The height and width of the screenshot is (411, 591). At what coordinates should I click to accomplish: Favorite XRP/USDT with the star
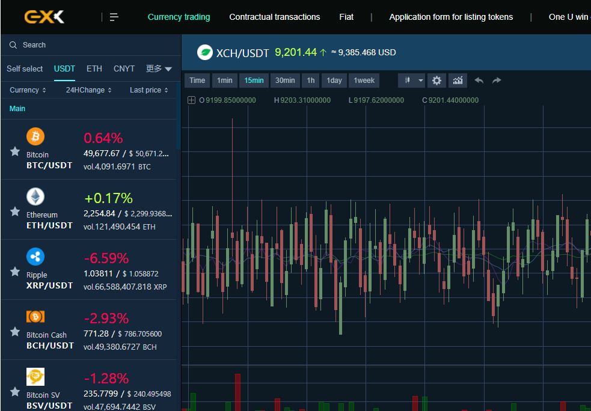[x=15, y=271]
